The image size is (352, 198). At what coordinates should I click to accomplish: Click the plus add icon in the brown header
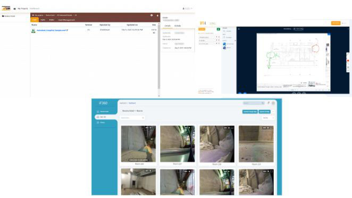[157, 15]
